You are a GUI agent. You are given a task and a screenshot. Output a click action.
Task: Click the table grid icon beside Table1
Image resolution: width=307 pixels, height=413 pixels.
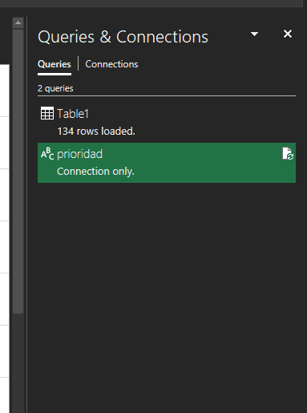47,113
